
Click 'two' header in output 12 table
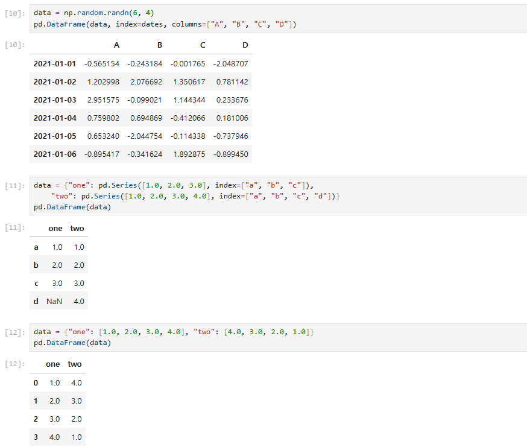point(75,364)
